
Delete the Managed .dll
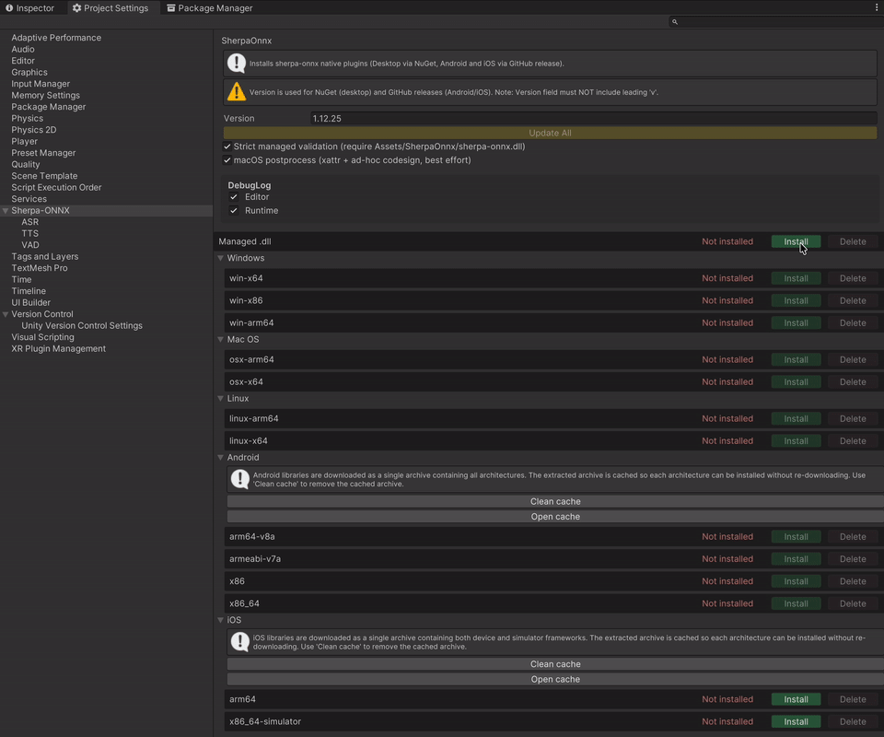(x=853, y=241)
